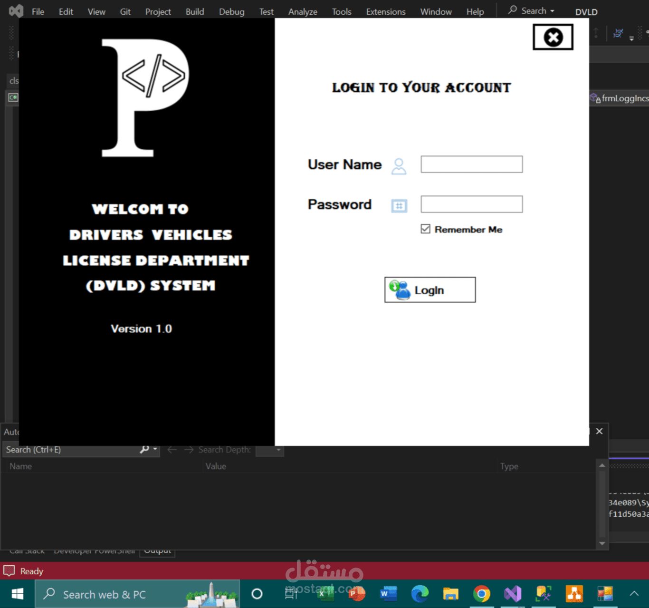Focus the Password text field
This screenshot has height=608, width=649.
pos(472,204)
